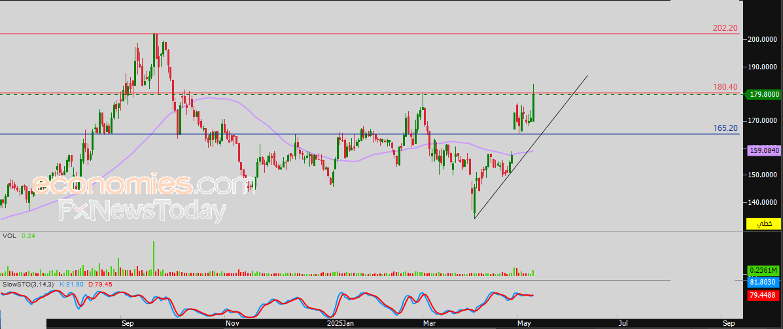Click the D:79.45 stochastic value
783x329 pixels.
point(99,284)
